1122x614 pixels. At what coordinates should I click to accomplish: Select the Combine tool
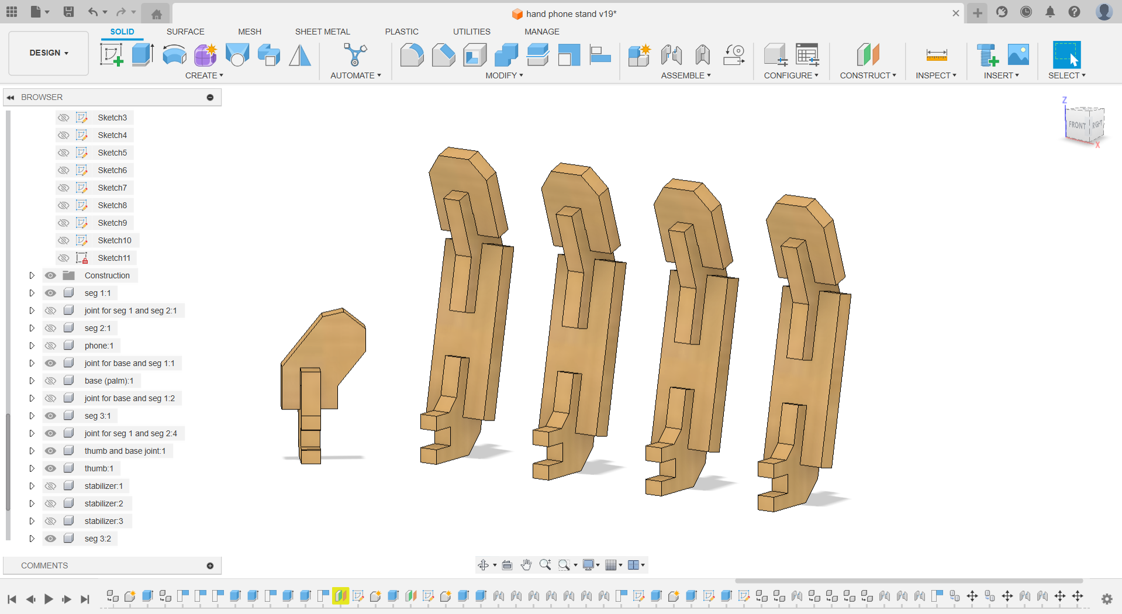point(506,55)
